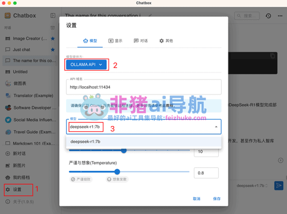Screen dimensions: 287x214
Task: Select the 想象发散 preset chip
Action: coord(117,179)
